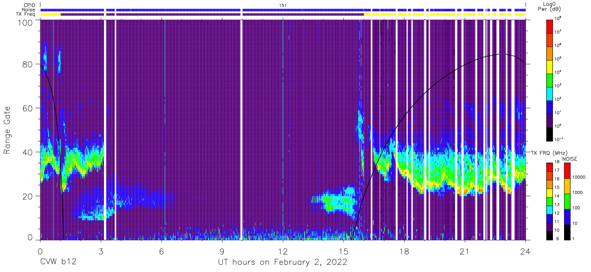Click the UT hours on February 2, 2022 title

(283, 262)
